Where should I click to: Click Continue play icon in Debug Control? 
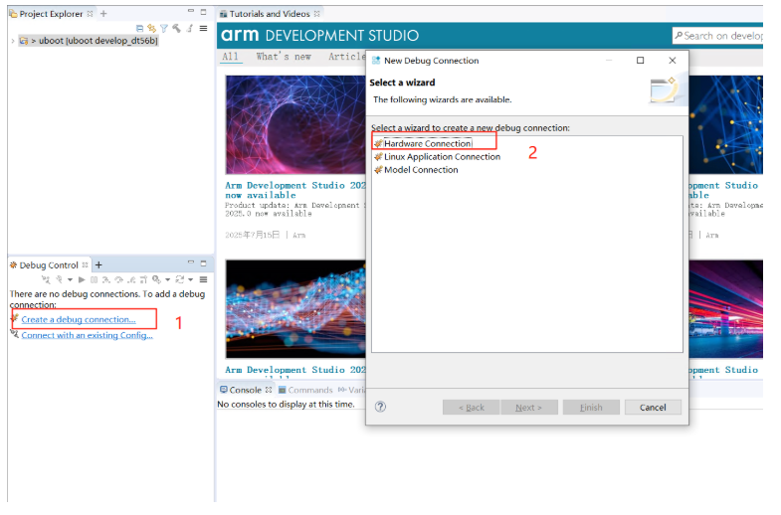[82, 280]
